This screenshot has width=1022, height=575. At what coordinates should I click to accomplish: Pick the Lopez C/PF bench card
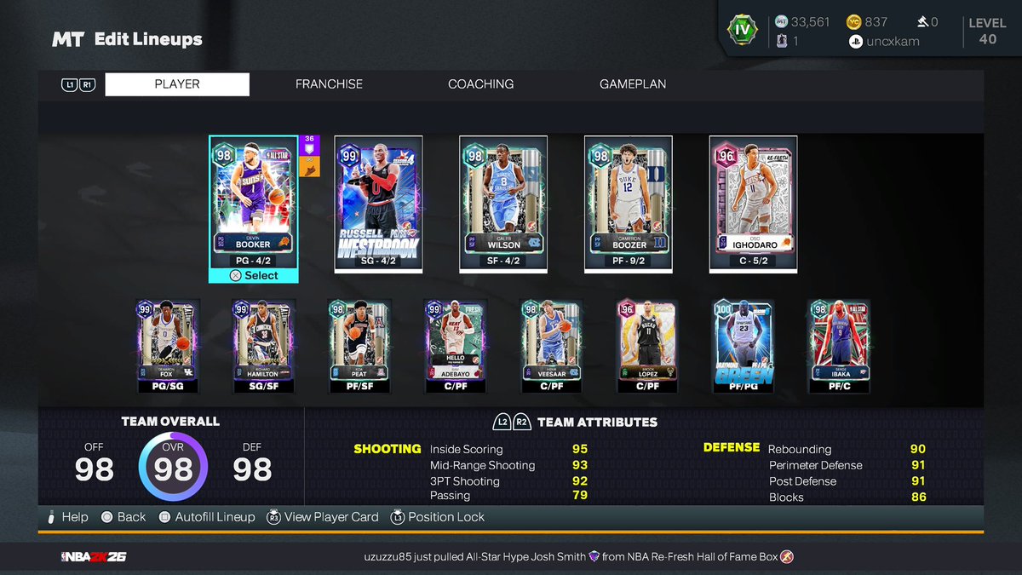click(648, 346)
